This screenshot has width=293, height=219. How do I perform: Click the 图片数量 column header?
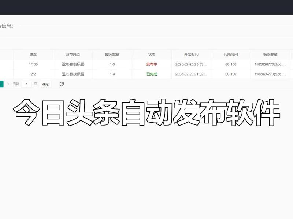tap(112, 54)
